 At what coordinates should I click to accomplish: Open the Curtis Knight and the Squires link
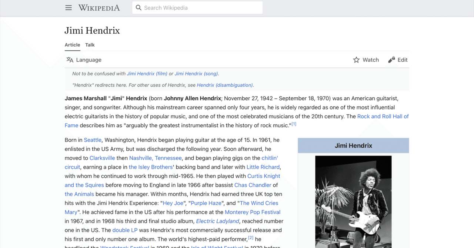point(264,176)
